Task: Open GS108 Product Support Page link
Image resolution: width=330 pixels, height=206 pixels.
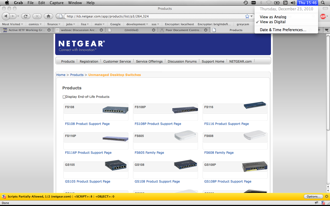Action: (x=157, y=182)
